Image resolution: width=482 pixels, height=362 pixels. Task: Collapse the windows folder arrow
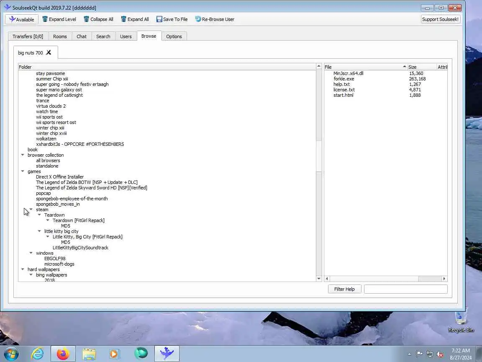pyautogui.click(x=31, y=253)
